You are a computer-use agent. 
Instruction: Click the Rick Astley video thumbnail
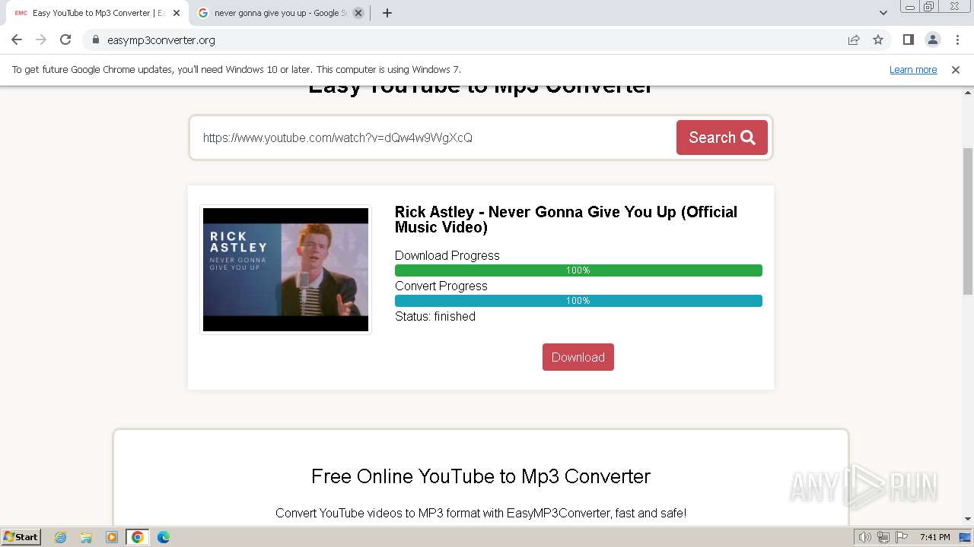tap(285, 269)
